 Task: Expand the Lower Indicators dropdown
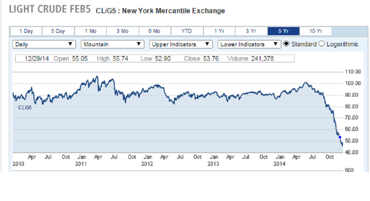pyautogui.click(x=249, y=44)
